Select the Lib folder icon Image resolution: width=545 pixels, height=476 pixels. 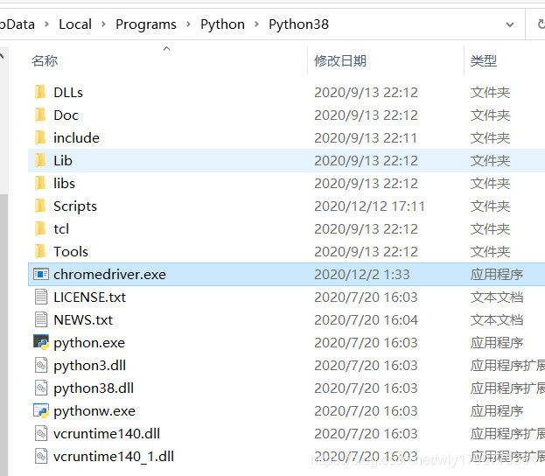40,161
